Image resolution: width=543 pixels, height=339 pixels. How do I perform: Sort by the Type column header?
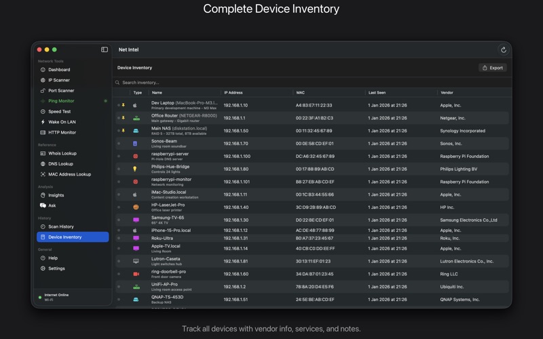138,92
